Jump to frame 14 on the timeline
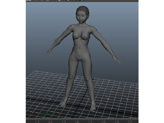Viewport: 164px width, 123px height. [50, 122]
